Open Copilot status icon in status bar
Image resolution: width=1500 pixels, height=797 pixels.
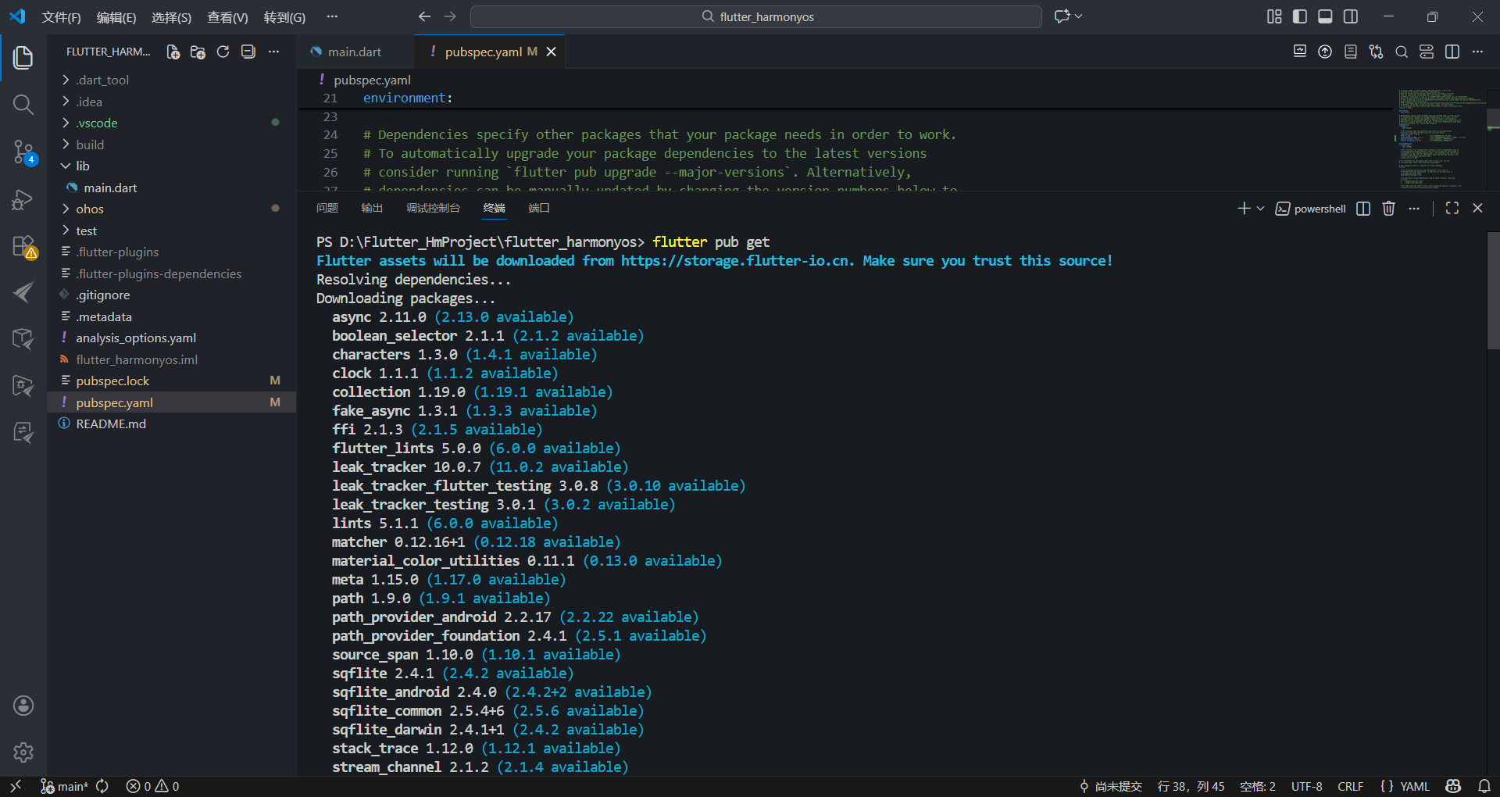click(x=1453, y=786)
